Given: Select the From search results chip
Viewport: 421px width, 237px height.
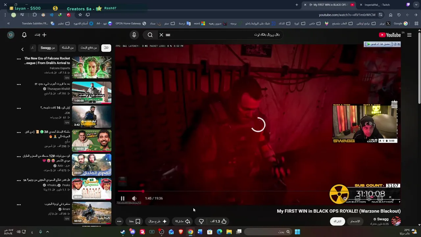Looking at the screenshot, I should (x=89, y=48).
